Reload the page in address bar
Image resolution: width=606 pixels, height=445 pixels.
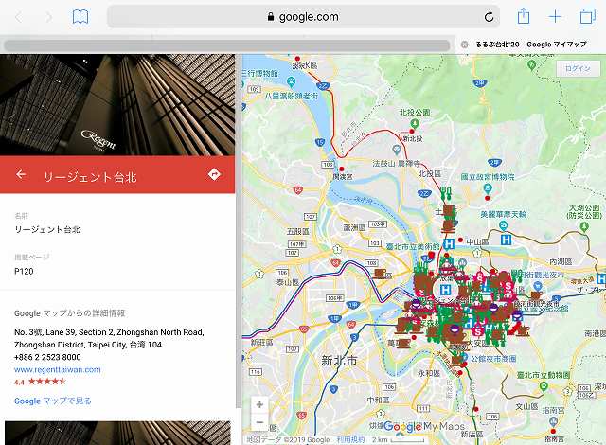click(489, 17)
